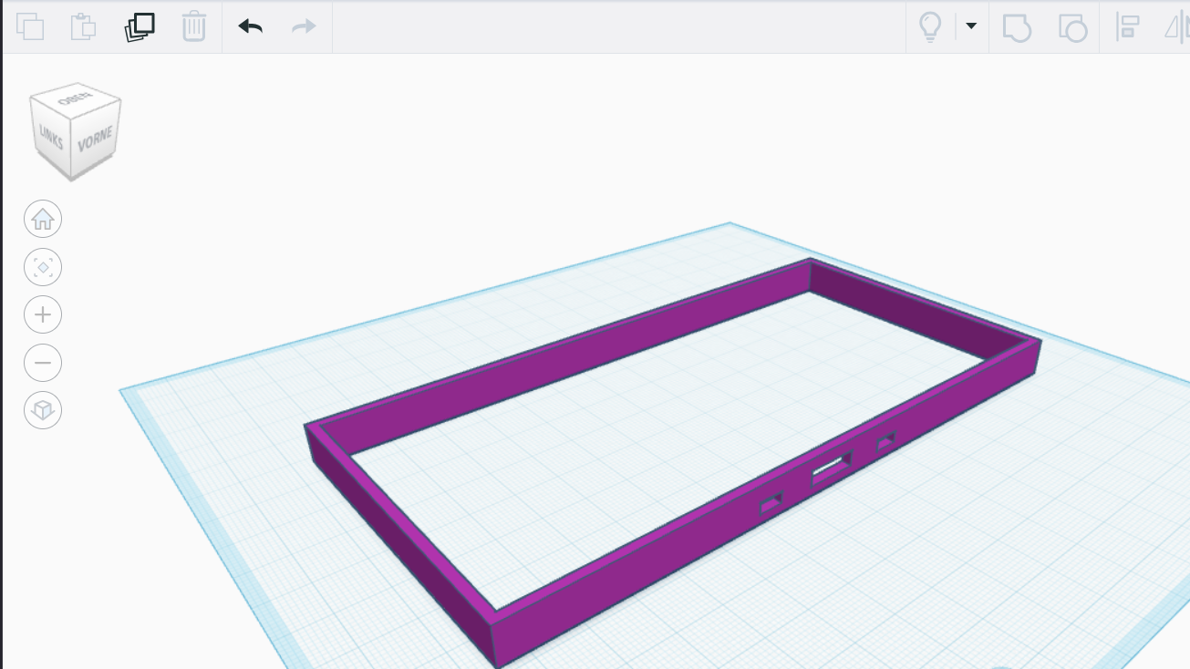
Task: Open the Align tool
Action: [x=1128, y=26]
